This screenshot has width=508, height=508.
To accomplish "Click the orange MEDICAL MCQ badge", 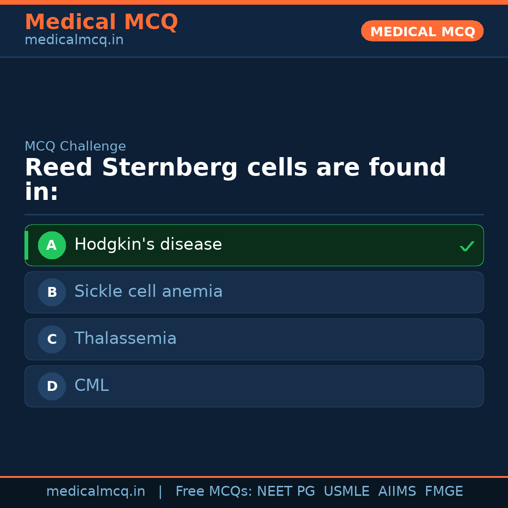I will point(422,31).
